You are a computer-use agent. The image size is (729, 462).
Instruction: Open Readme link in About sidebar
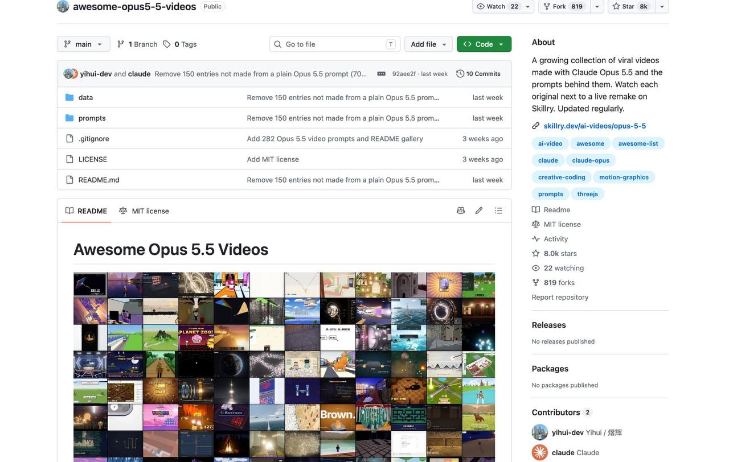pyautogui.click(x=551, y=209)
